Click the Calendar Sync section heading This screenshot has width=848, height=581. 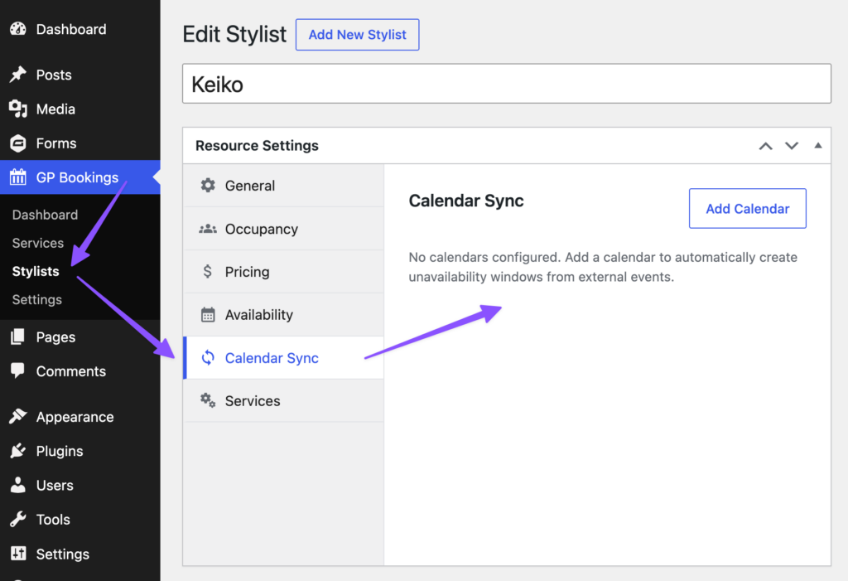click(466, 201)
